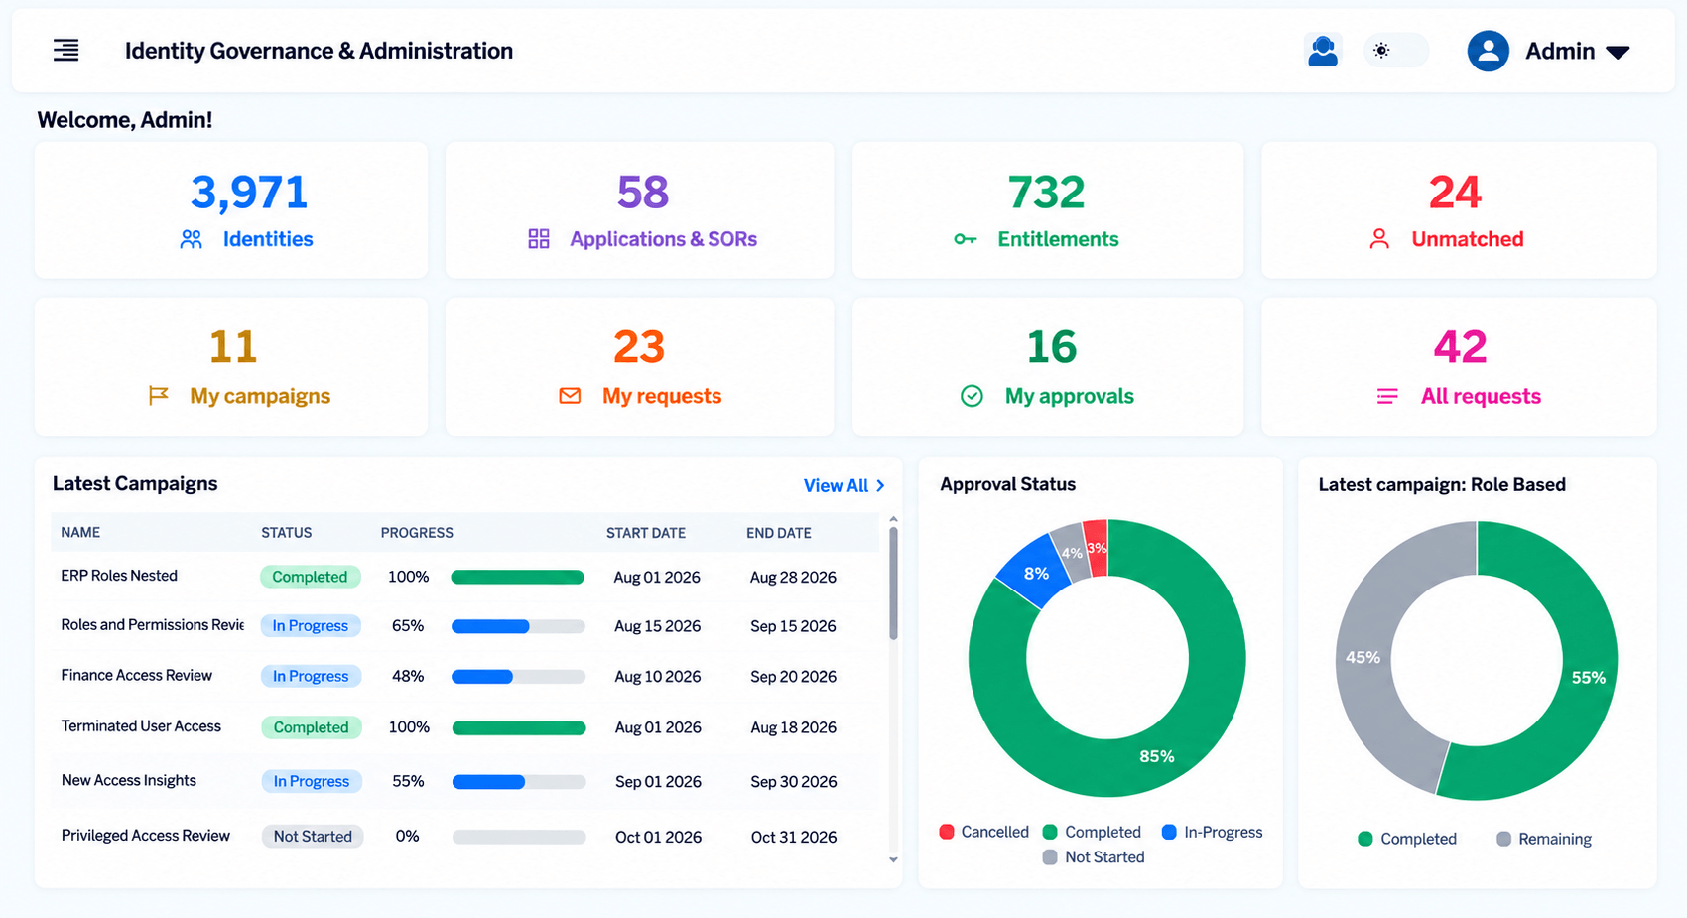Click the My approvals checkmark icon
This screenshot has height=918, width=1687.
pyautogui.click(x=973, y=396)
